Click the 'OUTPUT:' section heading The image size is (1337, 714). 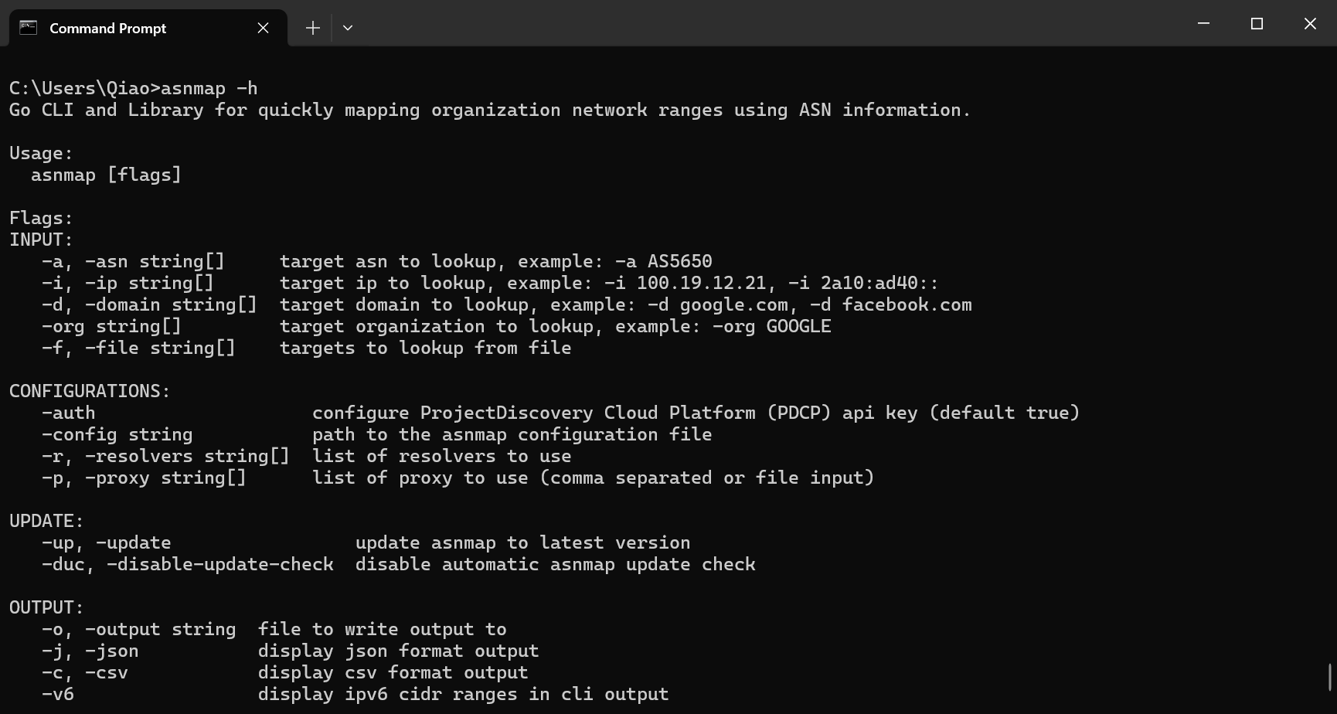point(46,608)
